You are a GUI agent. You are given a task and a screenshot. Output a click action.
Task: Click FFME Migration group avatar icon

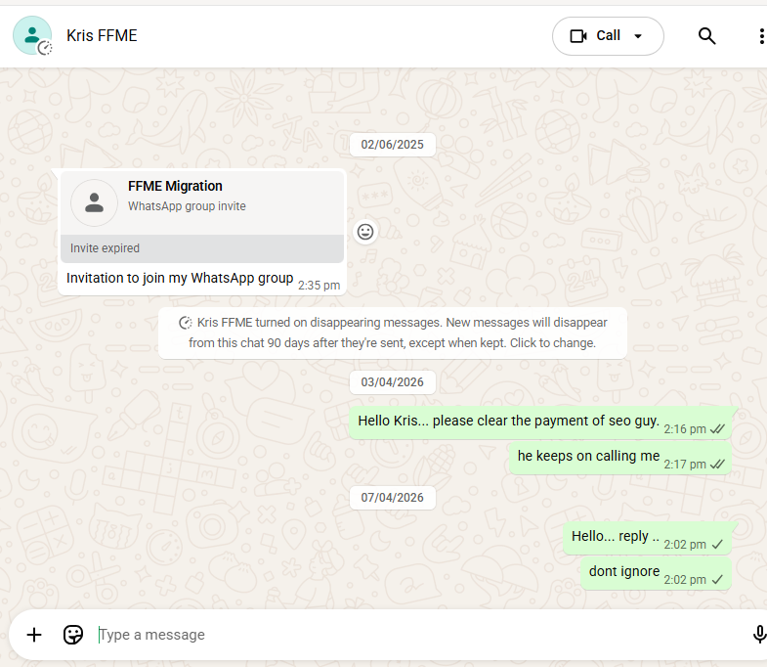95,202
